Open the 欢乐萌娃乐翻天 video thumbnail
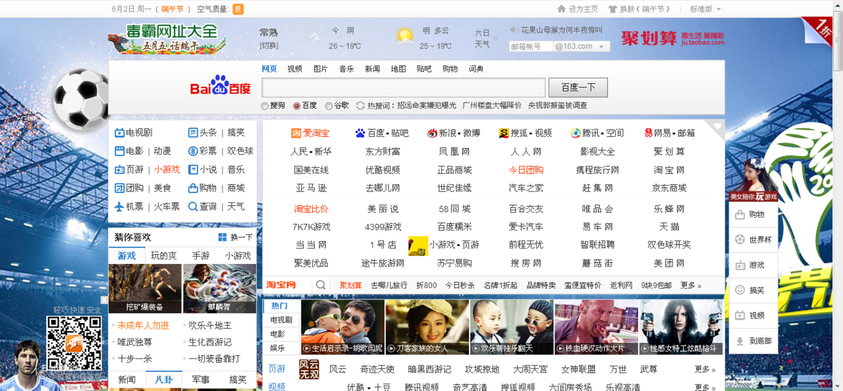The width and height of the screenshot is (843, 391). [511, 327]
